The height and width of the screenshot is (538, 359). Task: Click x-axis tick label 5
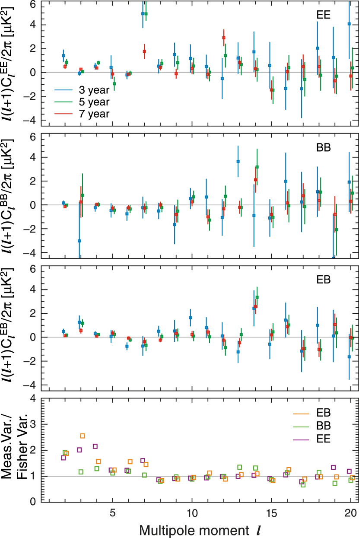click(x=112, y=513)
